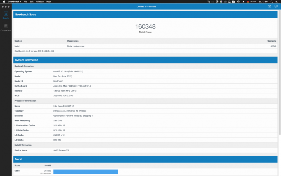This screenshot has height=176, width=281.
Task: Click the Metal Information subheader
Action: pyautogui.click(x=23, y=145)
